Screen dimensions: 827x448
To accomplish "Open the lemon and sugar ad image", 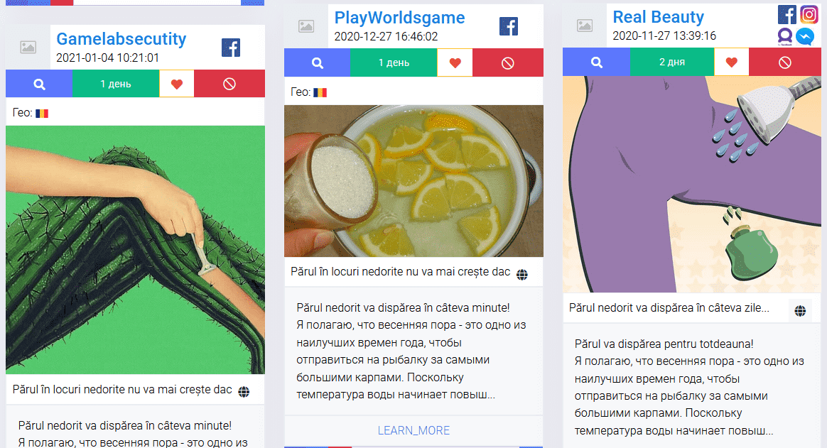I will point(413,181).
